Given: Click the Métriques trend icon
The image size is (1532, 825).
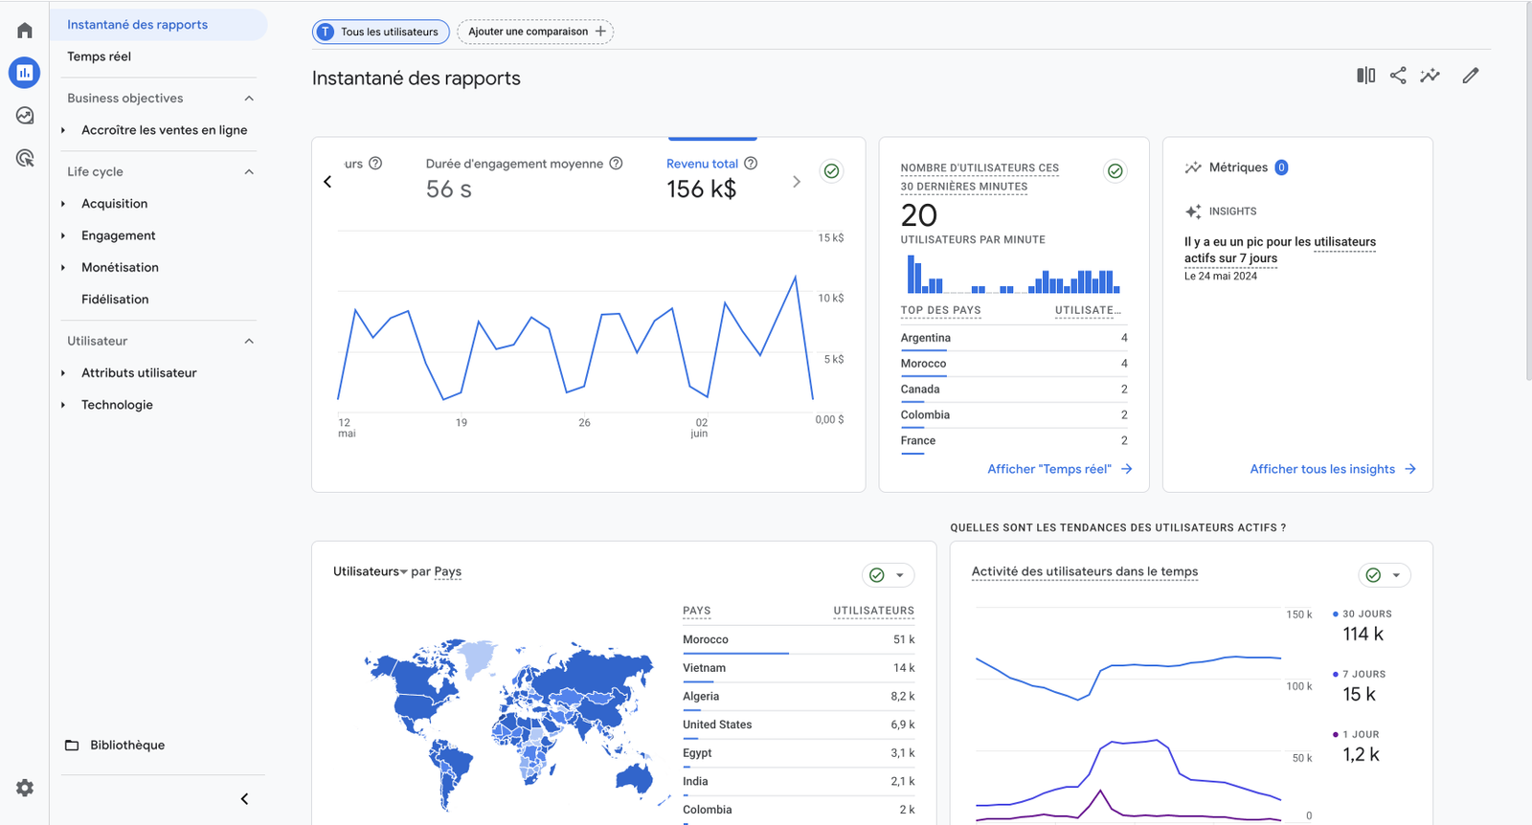Looking at the screenshot, I should [x=1193, y=167].
